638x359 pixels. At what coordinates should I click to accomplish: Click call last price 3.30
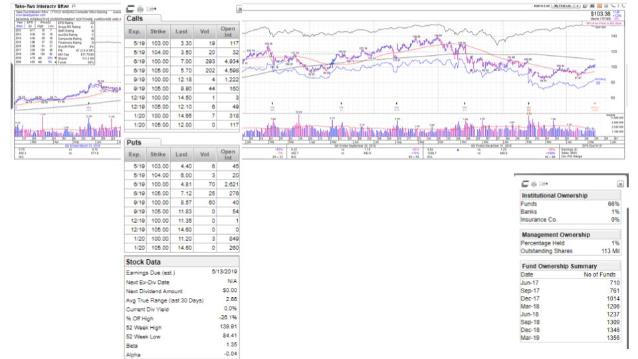[186, 43]
